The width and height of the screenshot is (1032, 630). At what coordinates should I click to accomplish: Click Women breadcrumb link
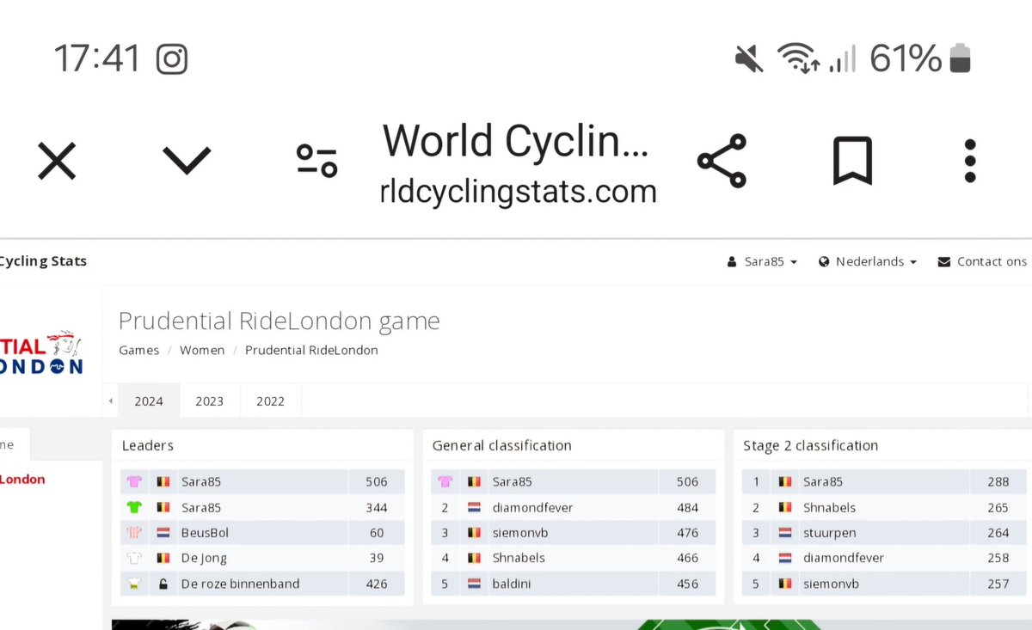click(202, 350)
